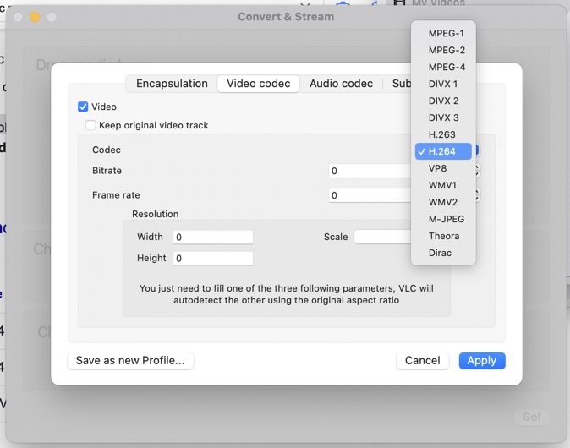Select MPEG-1 from codec list
This screenshot has width=570, height=448.
click(x=446, y=33)
